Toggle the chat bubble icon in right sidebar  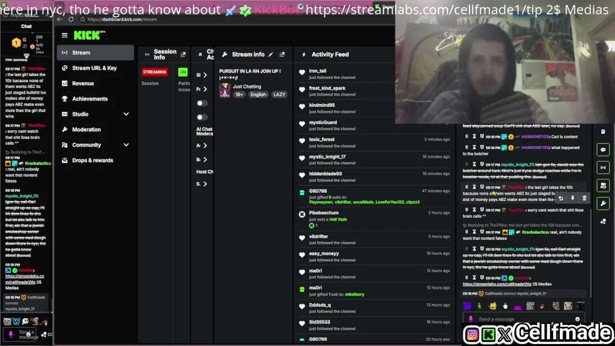[x=603, y=149]
